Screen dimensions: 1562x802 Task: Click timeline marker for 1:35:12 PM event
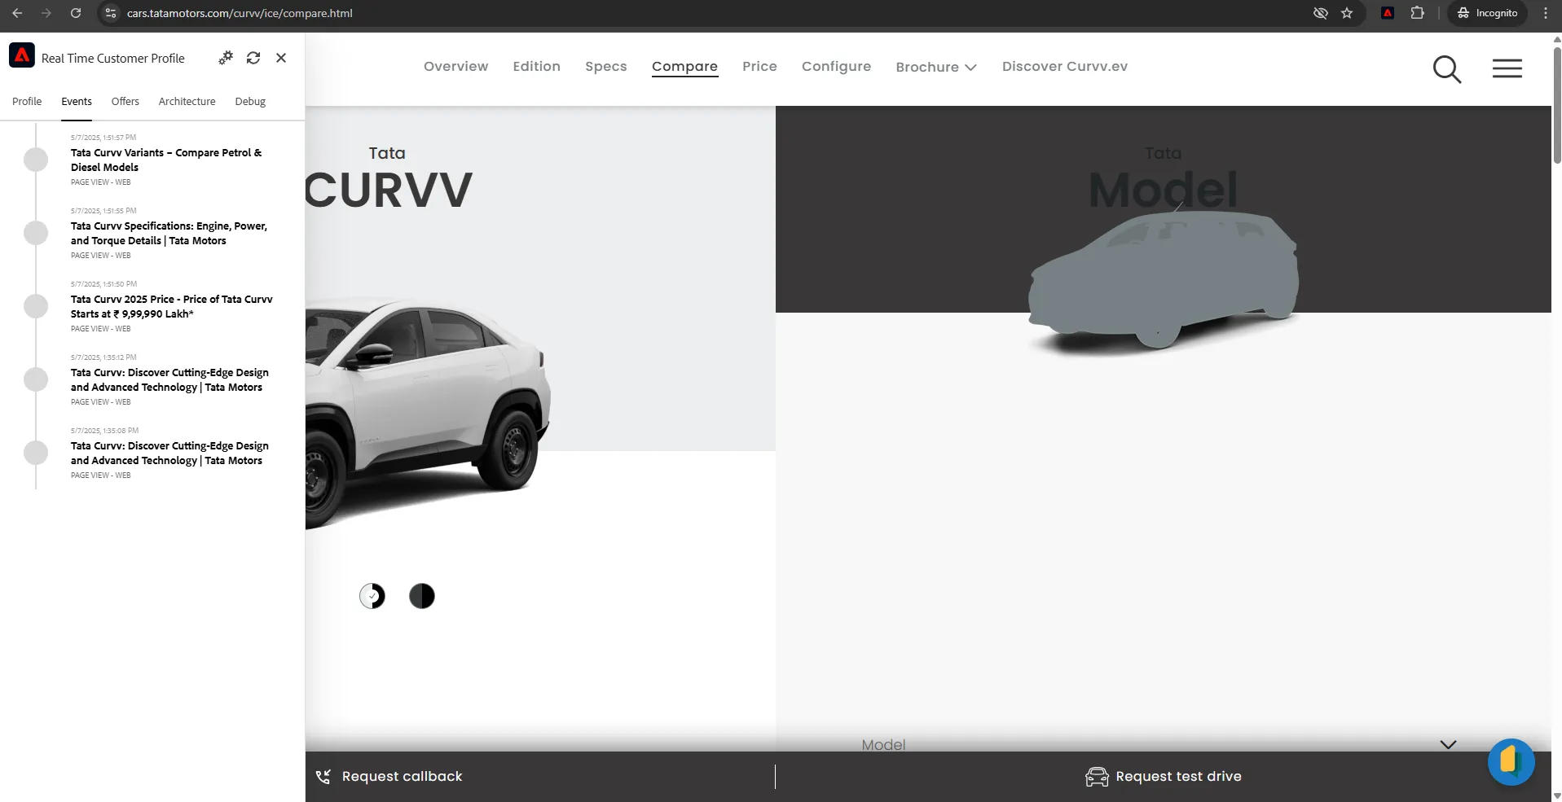click(x=36, y=379)
